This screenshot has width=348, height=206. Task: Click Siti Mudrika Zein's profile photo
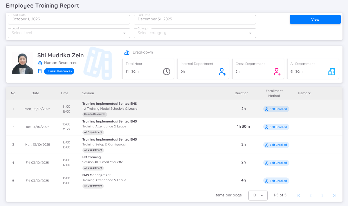click(x=22, y=63)
